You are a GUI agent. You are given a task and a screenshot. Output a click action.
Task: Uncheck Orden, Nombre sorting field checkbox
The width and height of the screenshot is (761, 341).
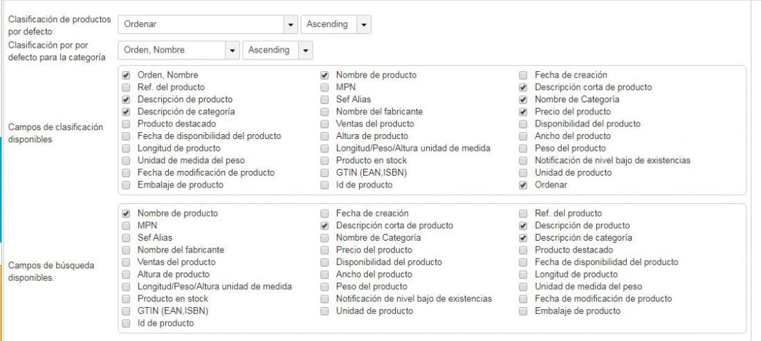[x=126, y=75]
